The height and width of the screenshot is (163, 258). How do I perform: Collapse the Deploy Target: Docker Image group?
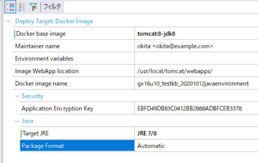9,21
